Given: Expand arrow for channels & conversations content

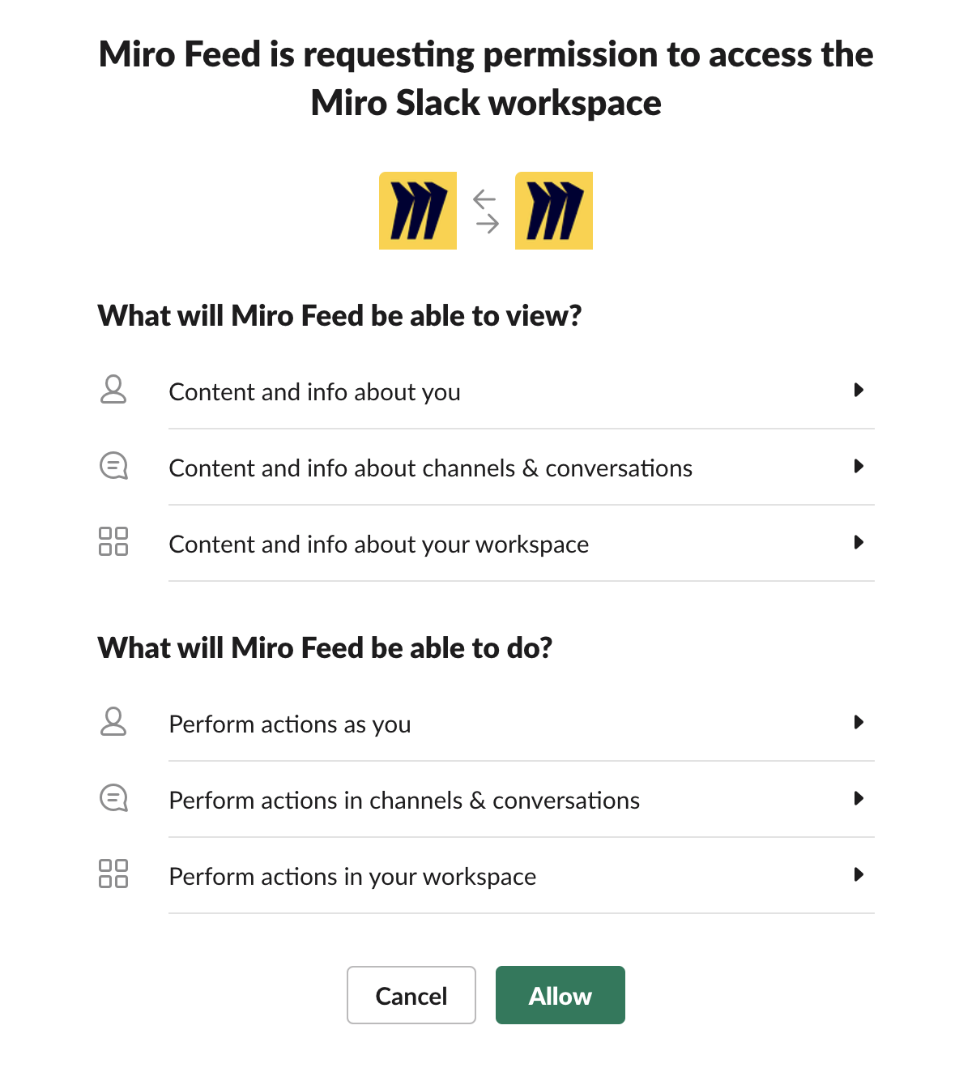Looking at the screenshot, I should (859, 466).
